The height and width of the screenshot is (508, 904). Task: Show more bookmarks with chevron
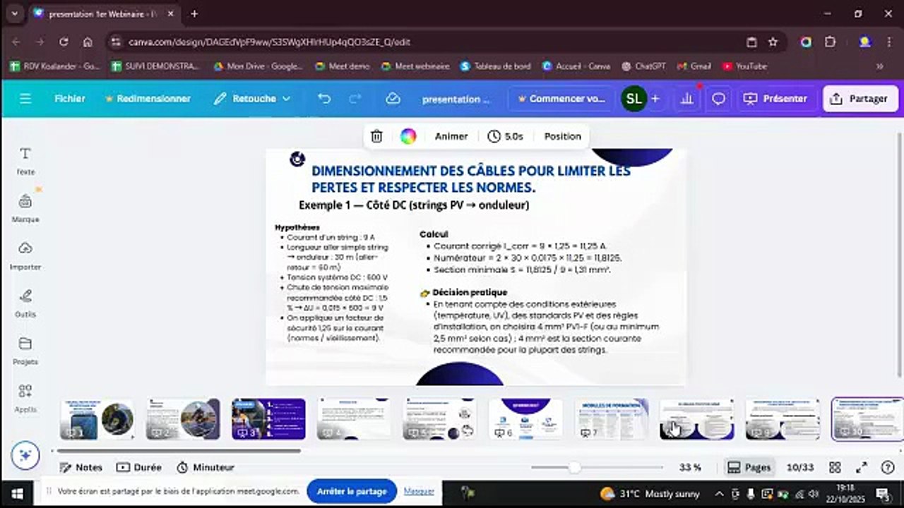coord(879,66)
